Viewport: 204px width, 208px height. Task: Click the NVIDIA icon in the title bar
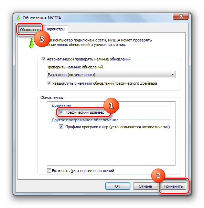click(x=18, y=18)
